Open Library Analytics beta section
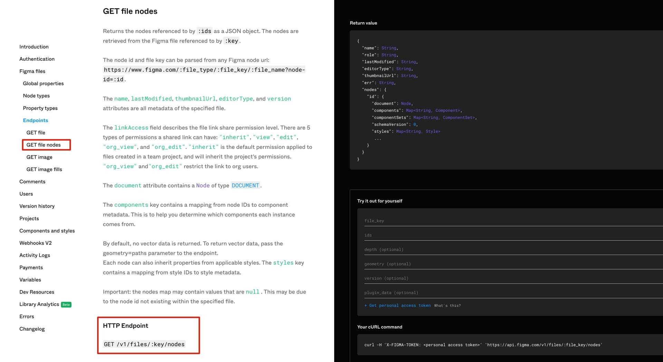Screen dimensions: 663x362 39,304
